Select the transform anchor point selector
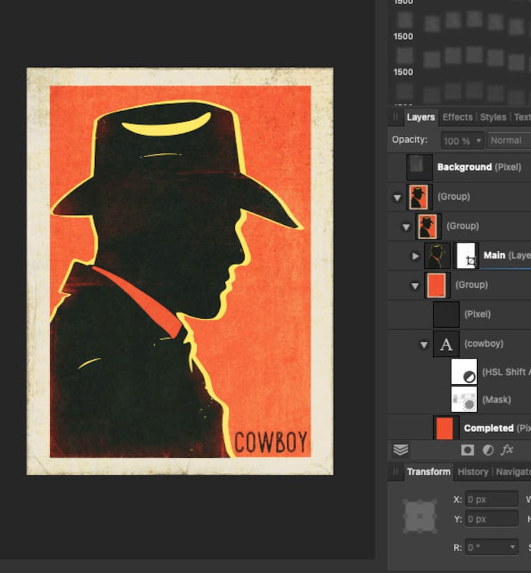531x573 pixels. (420, 516)
